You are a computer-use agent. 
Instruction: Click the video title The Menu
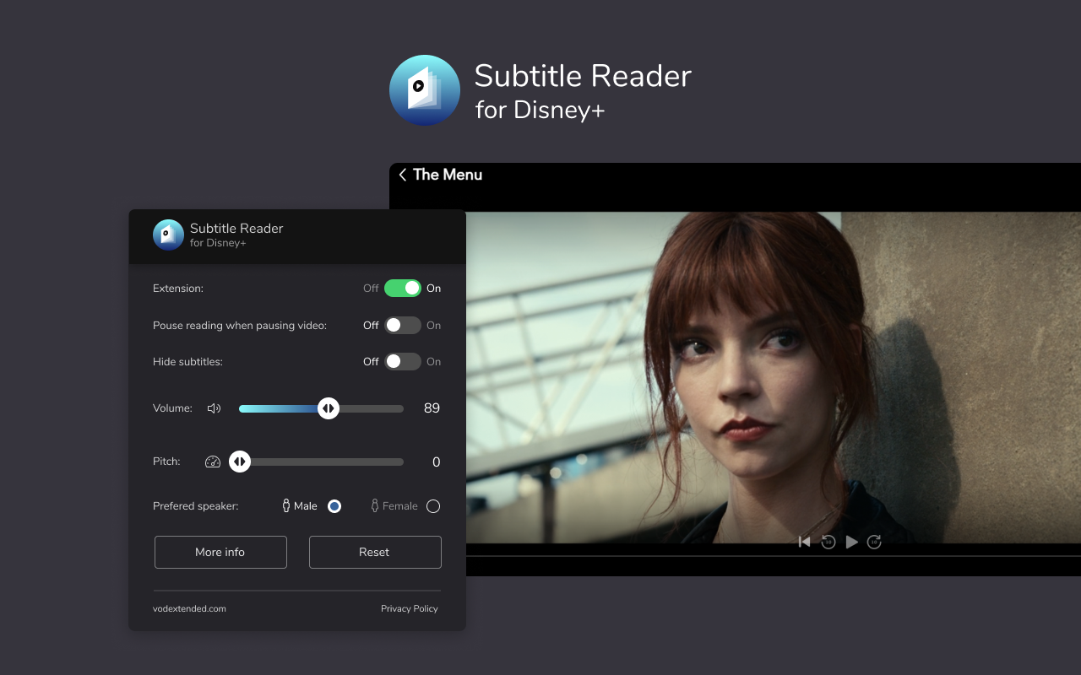(448, 175)
